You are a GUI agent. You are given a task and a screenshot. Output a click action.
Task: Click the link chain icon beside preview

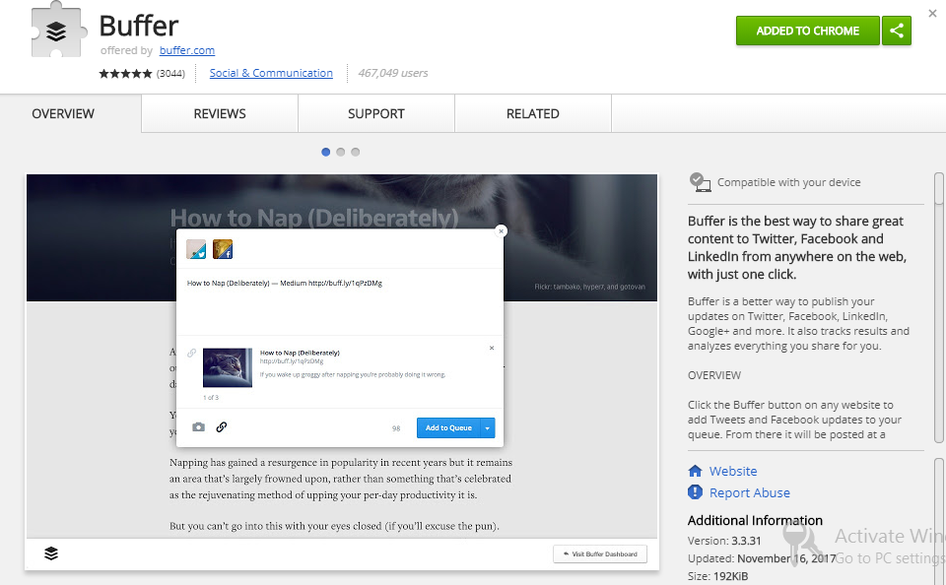tap(191, 353)
